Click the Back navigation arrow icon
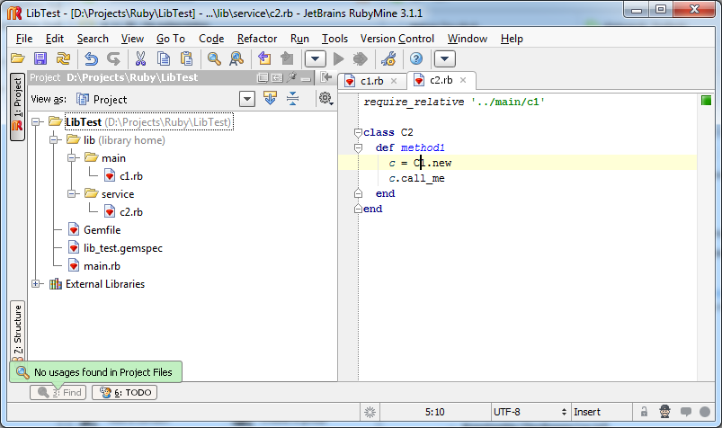722x428 pixels. [264, 58]
